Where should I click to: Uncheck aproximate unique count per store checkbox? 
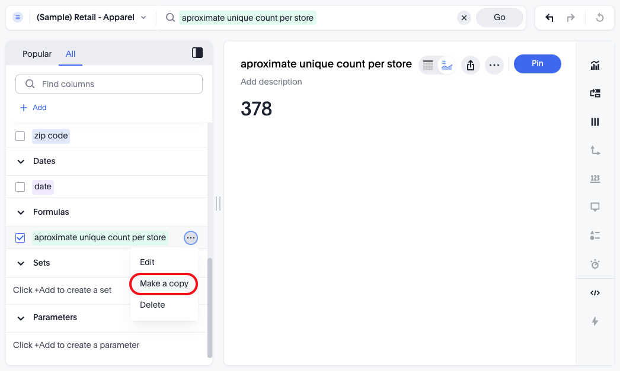[x=20, y=238]
